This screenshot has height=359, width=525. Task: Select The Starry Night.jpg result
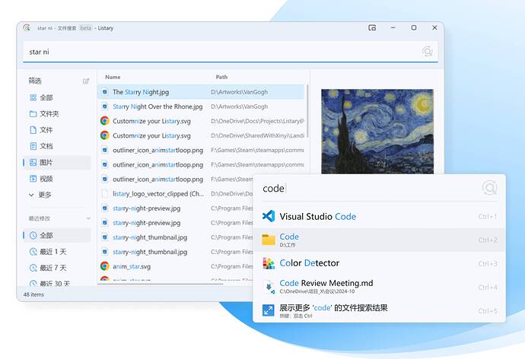pyautogui.click(x=201, y=92)
